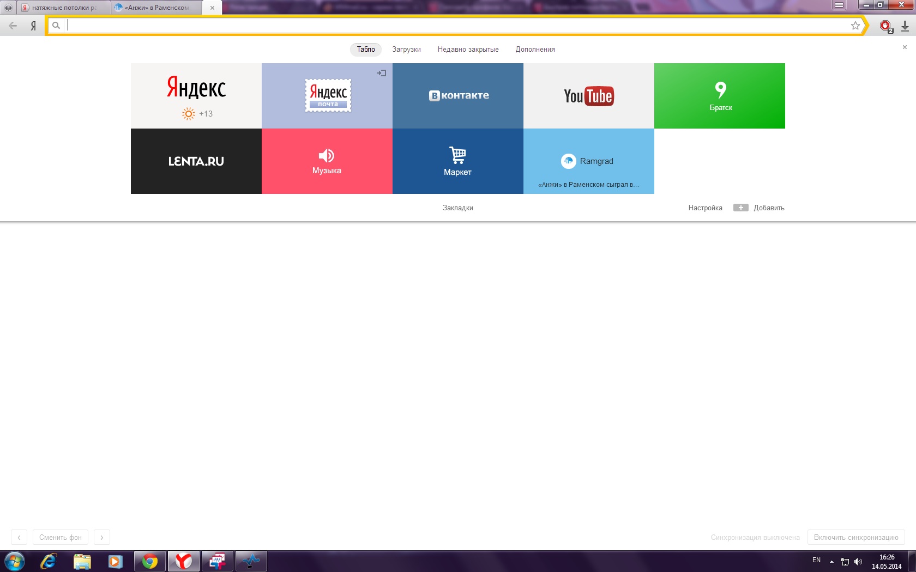Open the volume speaker tray icon

click(858, 562)
